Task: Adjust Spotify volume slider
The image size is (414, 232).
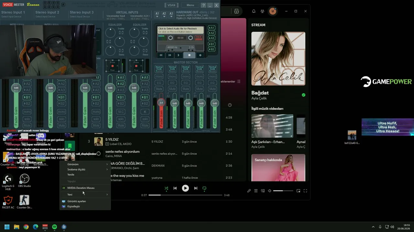Action: [x=283, y=191]
